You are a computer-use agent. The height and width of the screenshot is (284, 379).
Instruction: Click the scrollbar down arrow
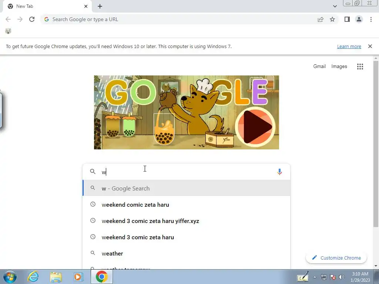click(376, 266)
